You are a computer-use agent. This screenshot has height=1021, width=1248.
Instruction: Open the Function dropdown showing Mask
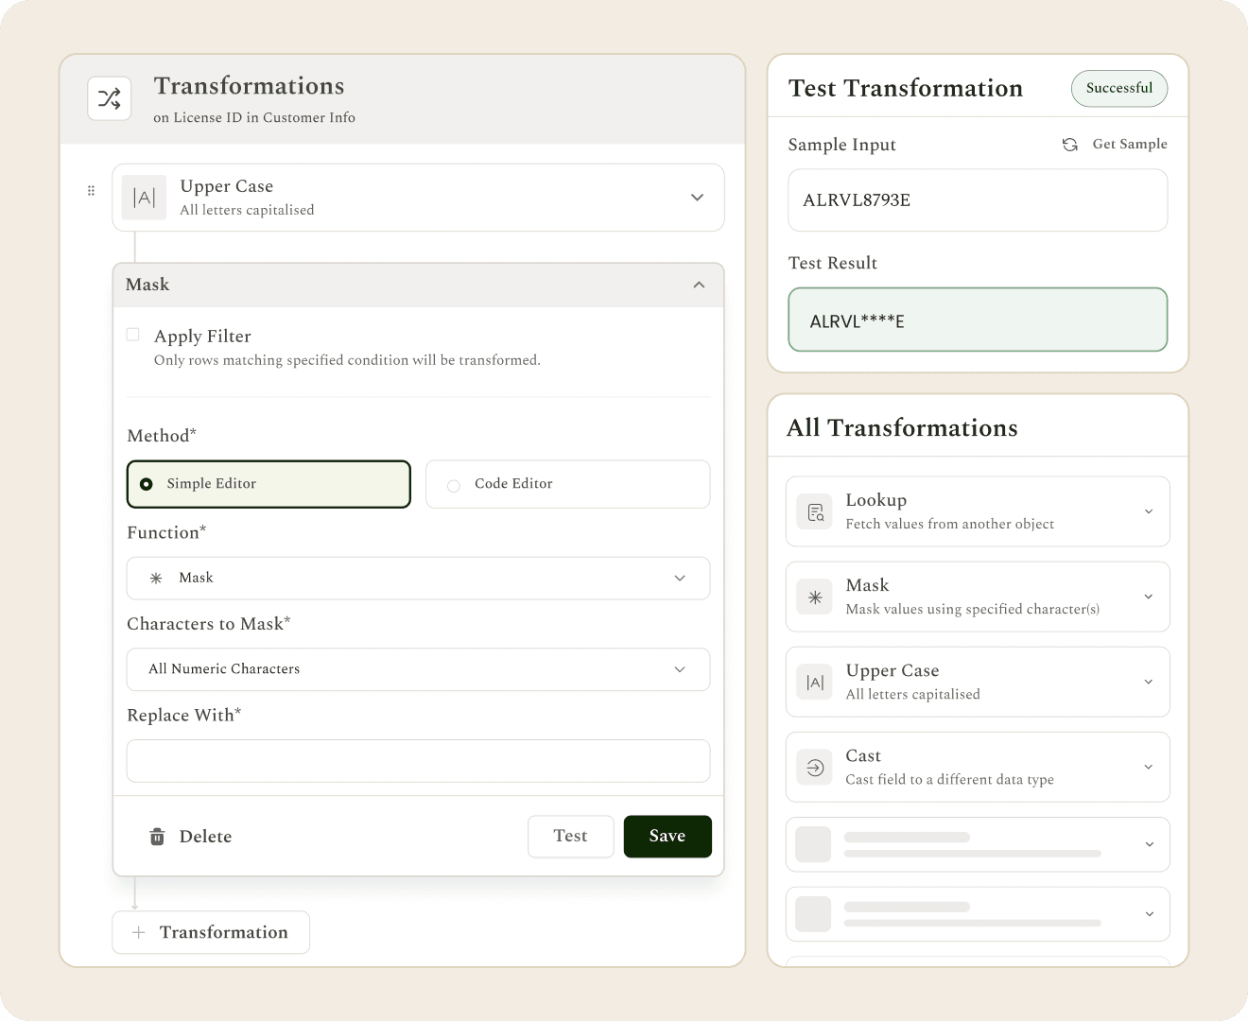click(x=418, y=578)
